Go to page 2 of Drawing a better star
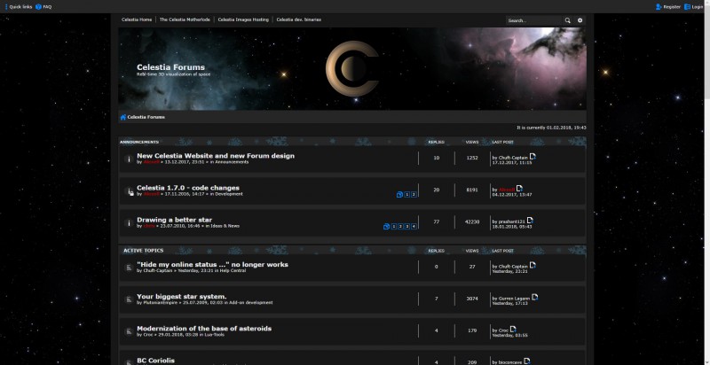This screenshot has height=365, width=710. point(401,227)
